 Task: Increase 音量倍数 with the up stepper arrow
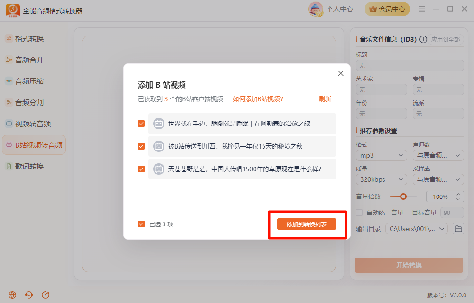[x=458, y=194]
